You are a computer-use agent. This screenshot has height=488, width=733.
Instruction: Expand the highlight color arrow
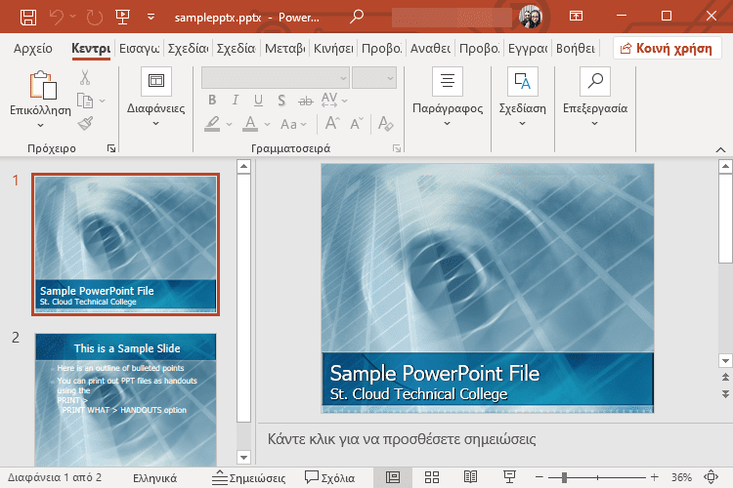point(229,124)
